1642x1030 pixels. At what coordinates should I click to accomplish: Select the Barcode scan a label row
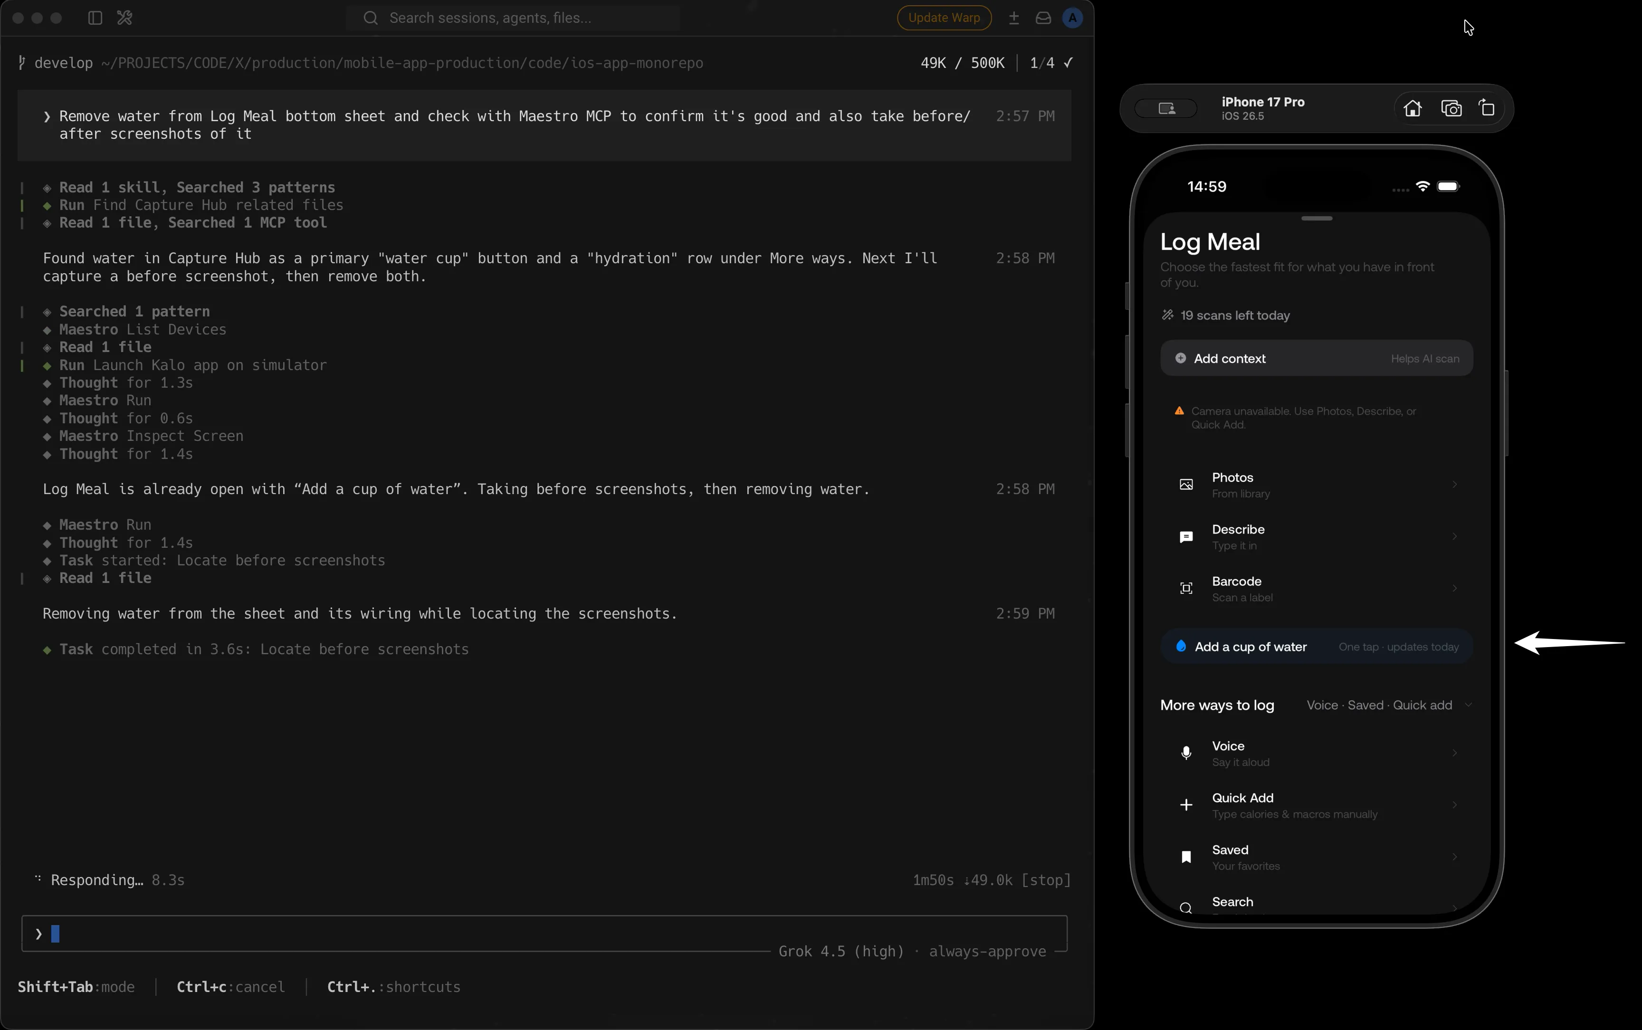[1317, 589]
